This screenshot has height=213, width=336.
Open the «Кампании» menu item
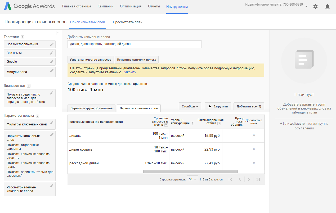click(x=105, y=6)
